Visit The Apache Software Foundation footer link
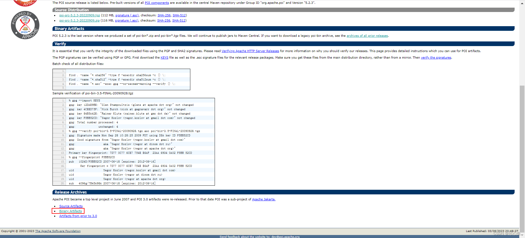525x238 pixels. tap(58, 231)
